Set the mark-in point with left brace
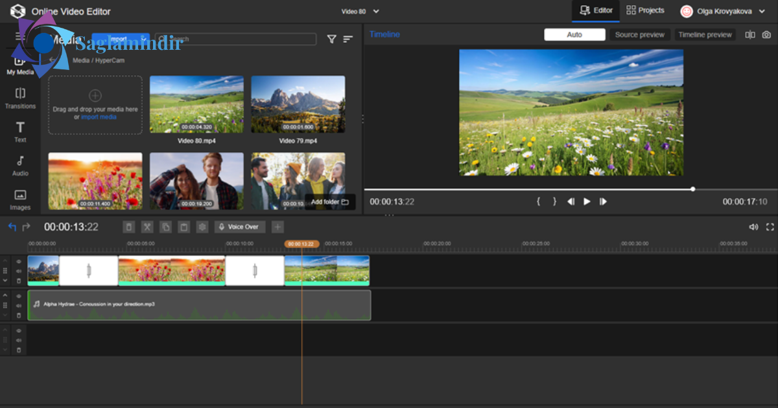Screen dimensions: 778x408 coord(538,201)
